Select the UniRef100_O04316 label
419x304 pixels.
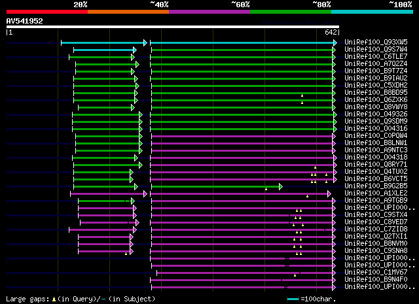click(x=376, y=129)
